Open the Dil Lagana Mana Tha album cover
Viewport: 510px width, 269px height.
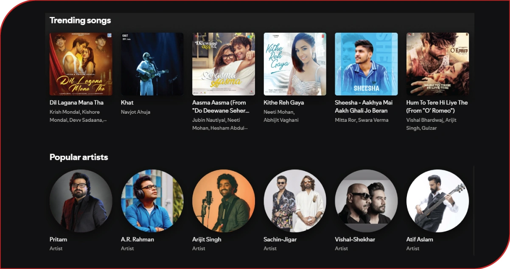pos(81,64)
